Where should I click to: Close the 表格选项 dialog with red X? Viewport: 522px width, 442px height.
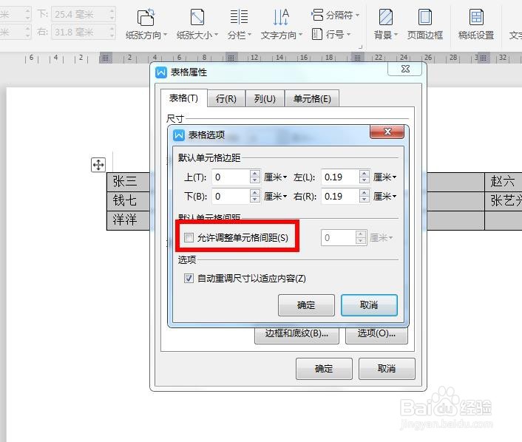point(387,132)
